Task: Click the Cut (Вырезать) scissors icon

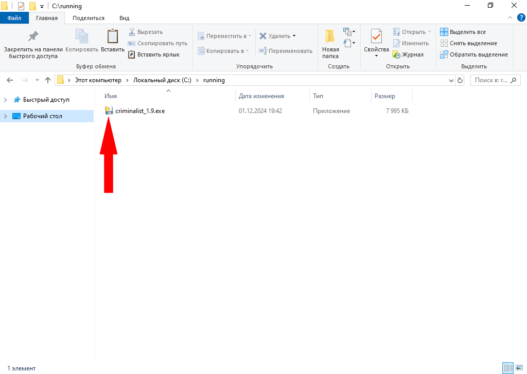Action: pos(132,32)
